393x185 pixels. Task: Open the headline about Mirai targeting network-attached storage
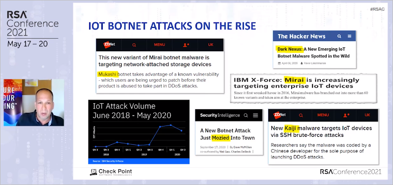[x=155, y=61]
